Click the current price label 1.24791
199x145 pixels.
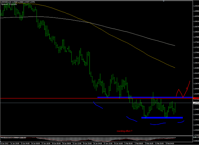[x=196, y=103]
